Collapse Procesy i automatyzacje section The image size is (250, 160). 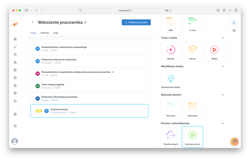[x=223, y=123]
